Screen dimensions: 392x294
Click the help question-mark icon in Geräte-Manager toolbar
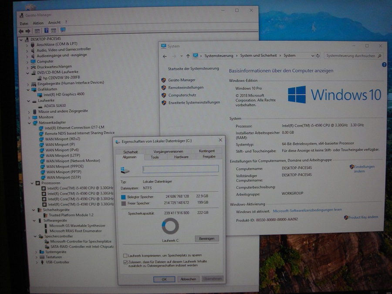coord(46,30)
